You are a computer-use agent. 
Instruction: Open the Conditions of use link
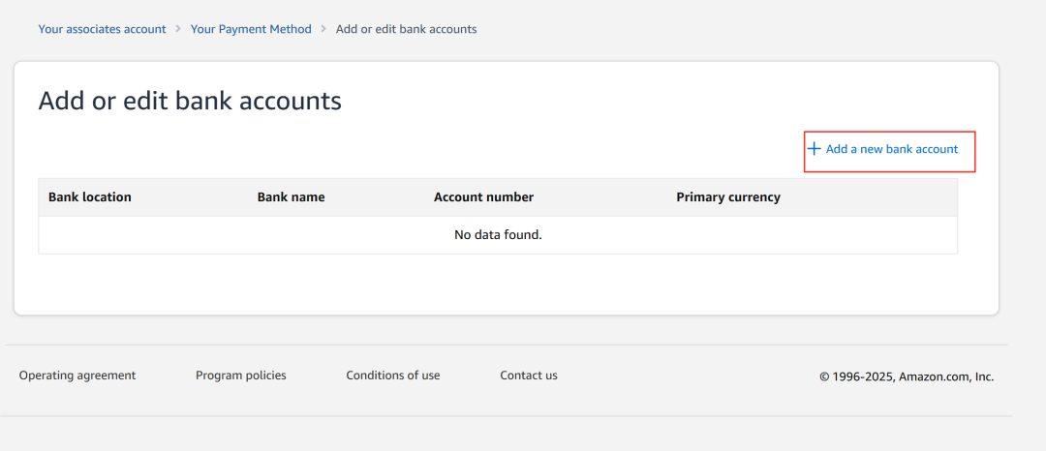pyautogui.click(x=393, y=376)
